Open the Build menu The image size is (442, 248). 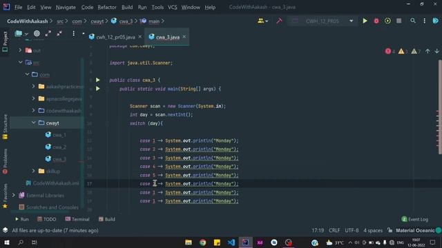click(x=127, y=8)
